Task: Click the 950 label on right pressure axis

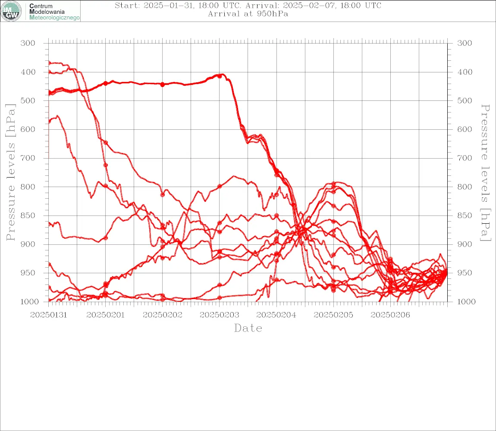Action: (x=465, y=272)
